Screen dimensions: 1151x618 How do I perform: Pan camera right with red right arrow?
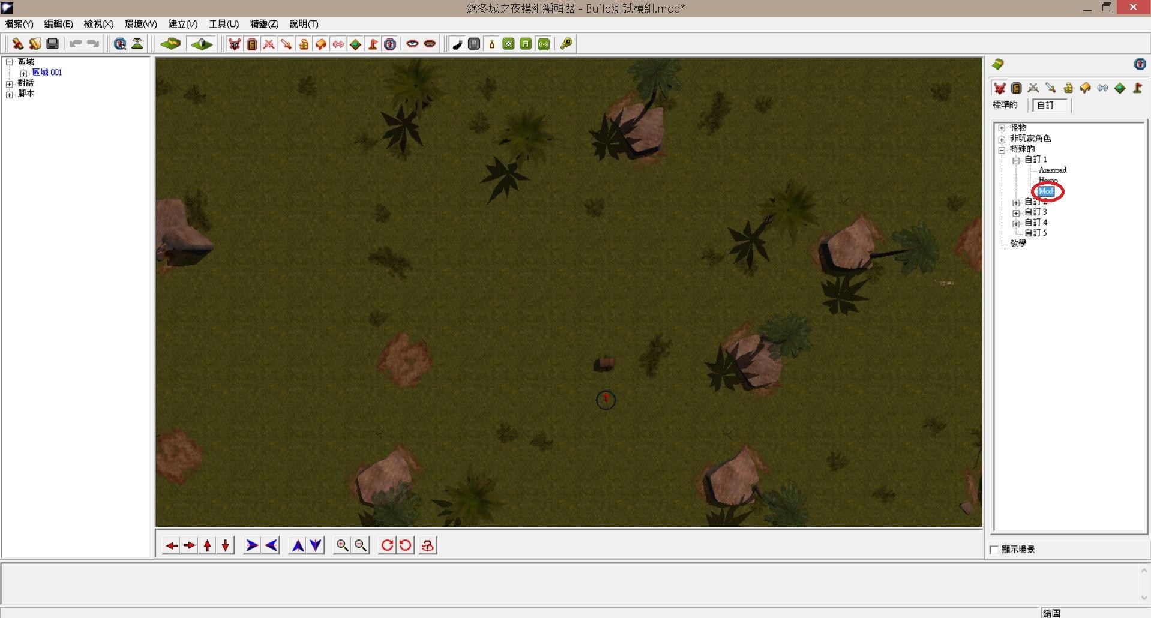tap(190, 545)
